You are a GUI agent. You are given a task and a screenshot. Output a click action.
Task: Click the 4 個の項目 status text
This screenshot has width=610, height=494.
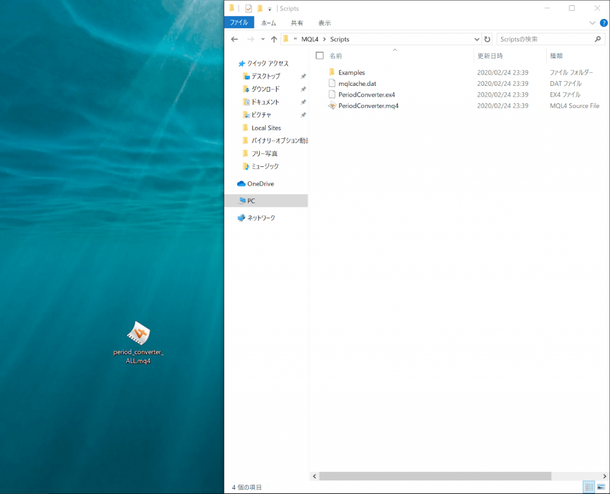247,487
